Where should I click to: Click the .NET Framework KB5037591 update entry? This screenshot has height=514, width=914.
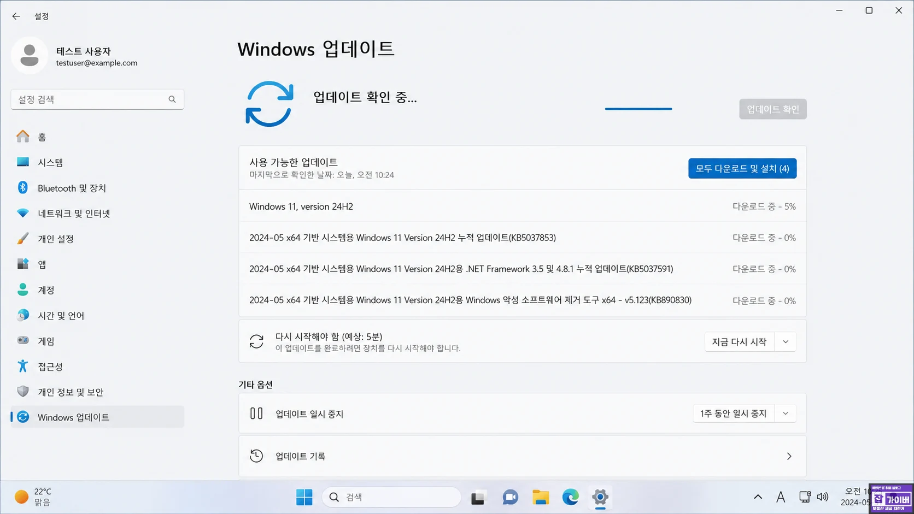click(x=523, y=269)
